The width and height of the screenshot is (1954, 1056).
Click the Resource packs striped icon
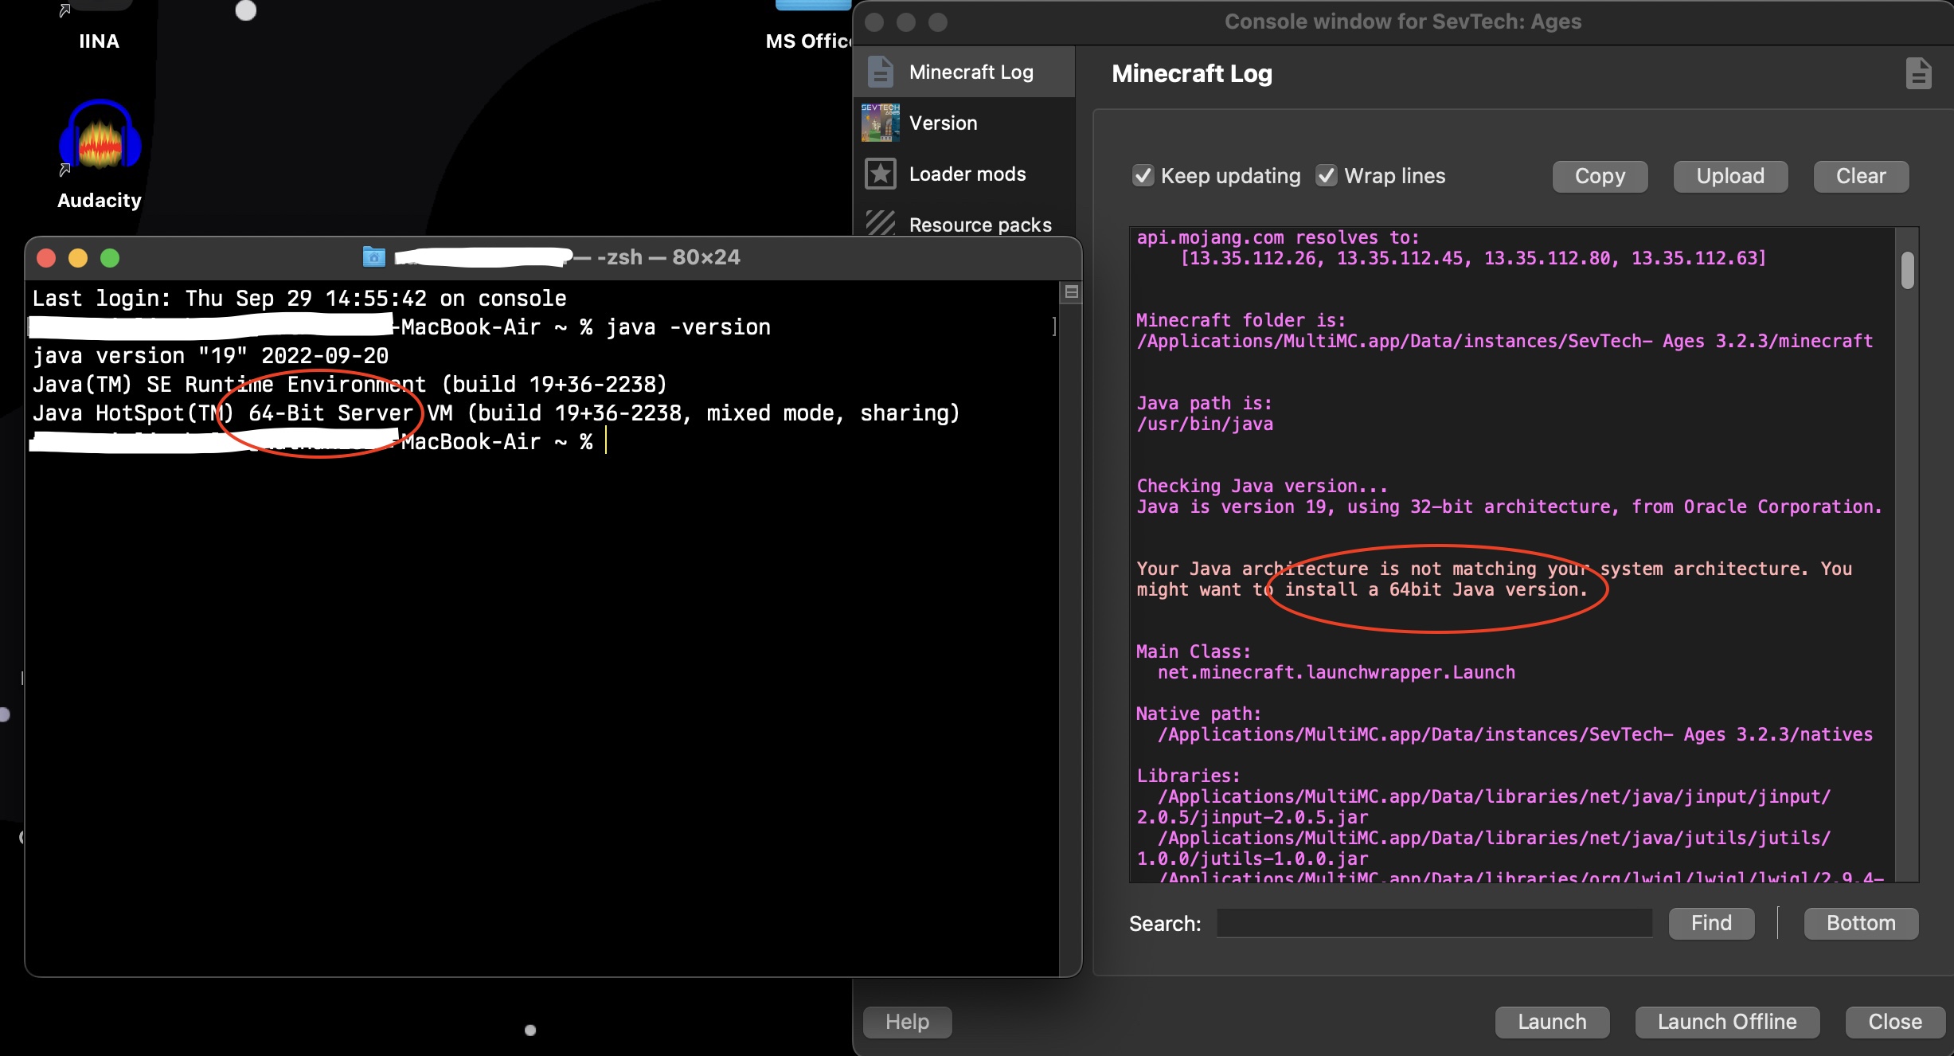pos(881,225)
